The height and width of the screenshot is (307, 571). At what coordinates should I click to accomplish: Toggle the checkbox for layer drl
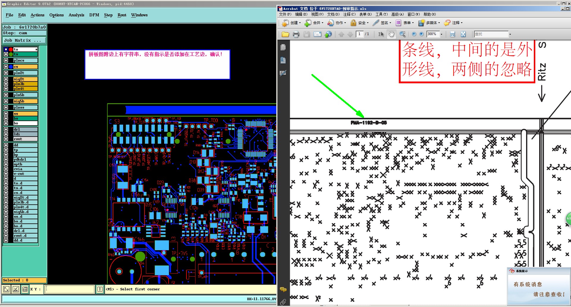click(x=6, y=129)
